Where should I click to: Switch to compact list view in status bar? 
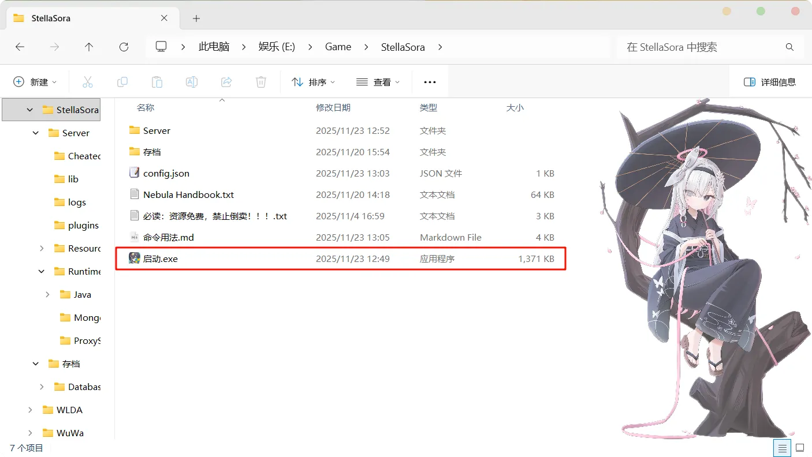[782, 448]
